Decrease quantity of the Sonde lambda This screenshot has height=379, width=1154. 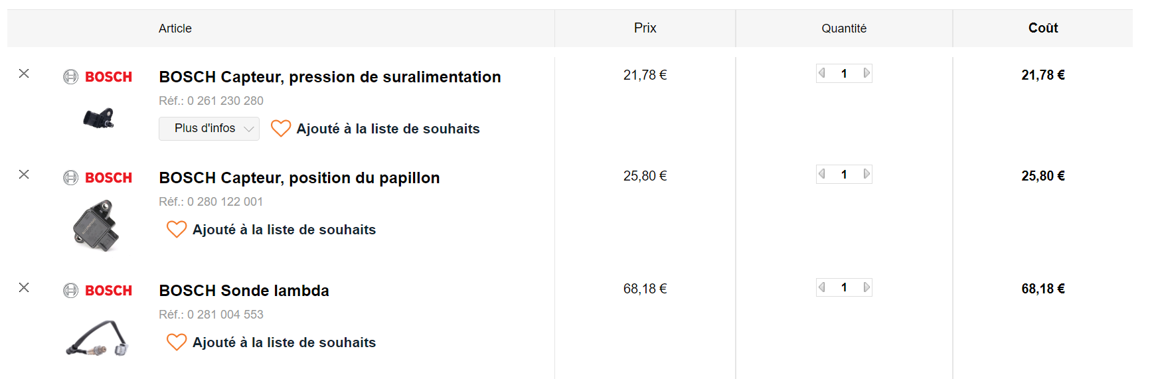click(x=822, y=287)
